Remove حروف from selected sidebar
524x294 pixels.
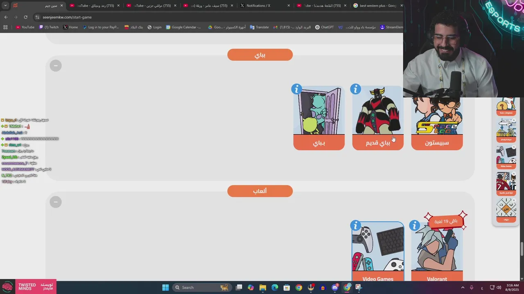click(514, 200)
